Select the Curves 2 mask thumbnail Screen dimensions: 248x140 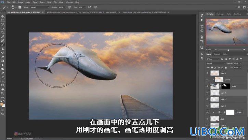230,112
